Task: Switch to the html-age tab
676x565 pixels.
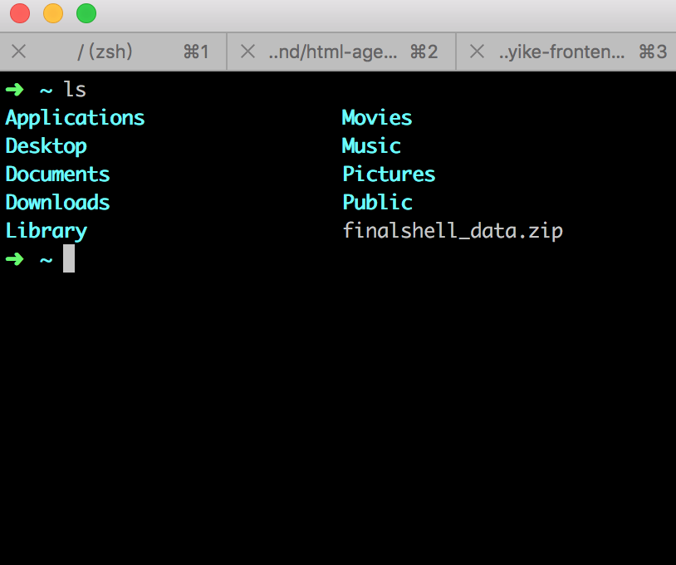Action: pyautogui.click(x=332, y=51)
